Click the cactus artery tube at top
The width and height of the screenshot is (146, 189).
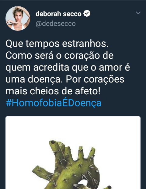[54, 143]
